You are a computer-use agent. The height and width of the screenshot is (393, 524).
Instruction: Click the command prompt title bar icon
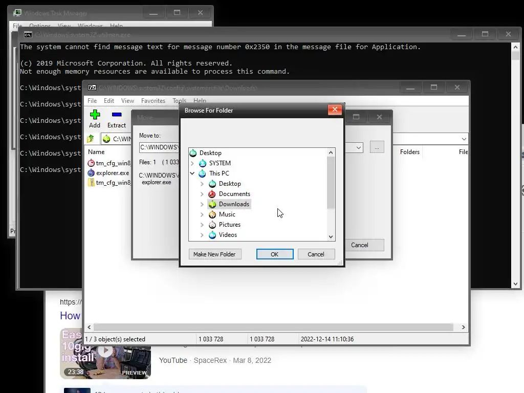[x=28, y=34]
